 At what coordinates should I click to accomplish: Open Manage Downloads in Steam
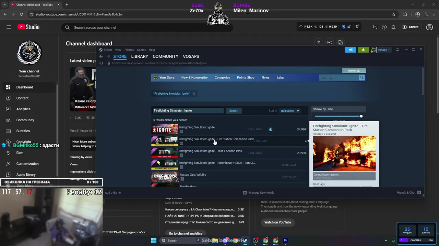259,193
